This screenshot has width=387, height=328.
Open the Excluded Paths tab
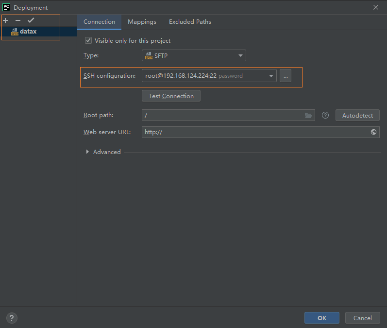[x=190, y=22]
